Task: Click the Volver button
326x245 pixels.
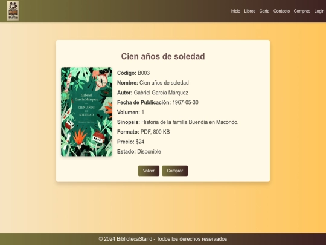Action: click(x=149, y=171)
